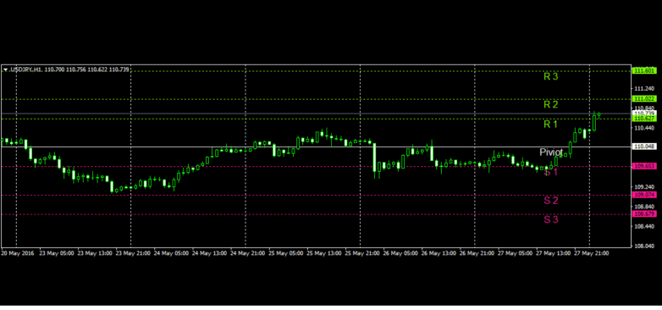The height and width of the screenshot is (310, 662).
Task: Click the white 110.048 pivot price tag
Action: [644, 147]
